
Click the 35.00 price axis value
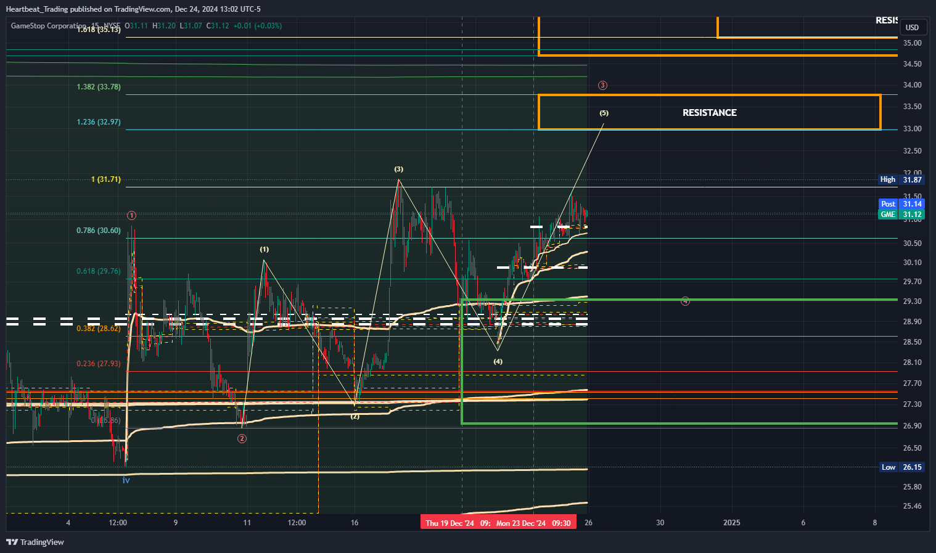point(912,43)
